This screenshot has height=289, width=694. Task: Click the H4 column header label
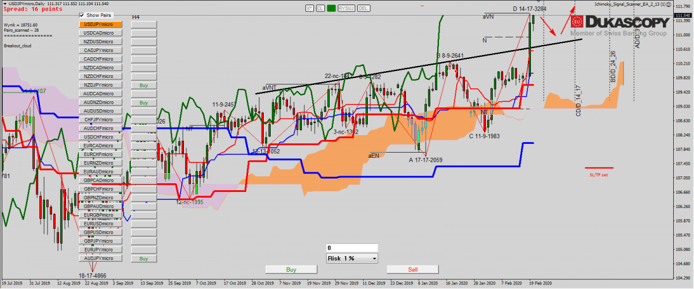(136, 17)
